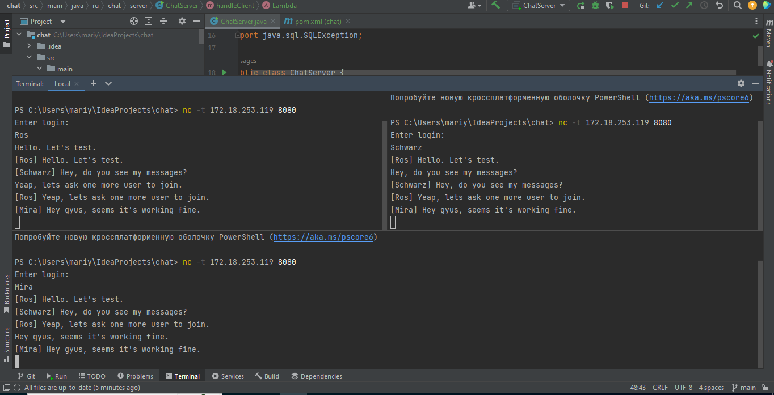The width and height of the screenshot is (774, 395).
Task: Open Search Everywhere with the magnifier
Action: click(x=738, y=6)
